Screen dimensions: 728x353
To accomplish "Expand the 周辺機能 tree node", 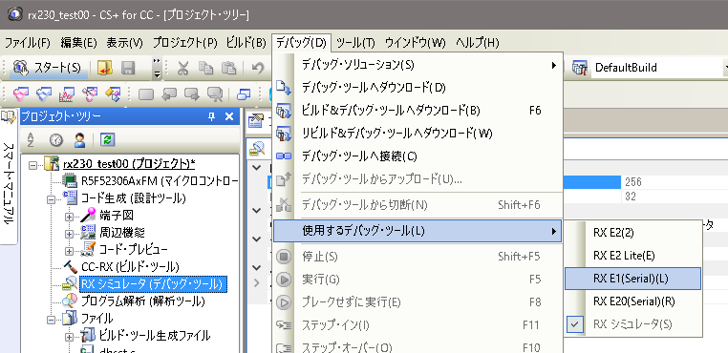I will point(69,234).
